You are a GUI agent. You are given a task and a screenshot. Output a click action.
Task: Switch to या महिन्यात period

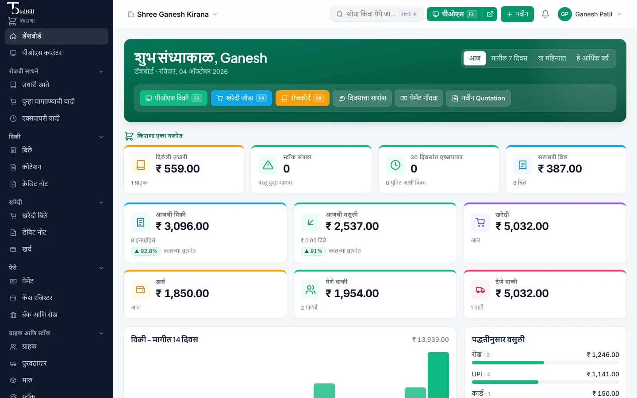pos(552,58)
